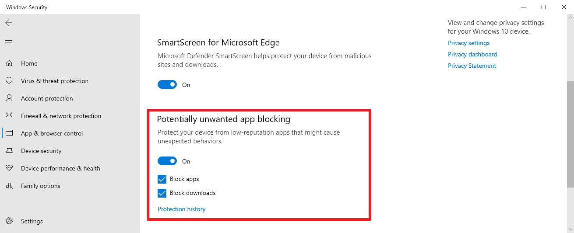Open the hamburger navigation menu
The width and height of the screenshot is (574, 233).
pos(9,42)
